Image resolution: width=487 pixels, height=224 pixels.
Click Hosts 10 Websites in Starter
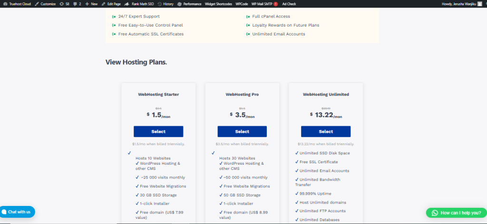pyautogui.click(x=153, y=158)
